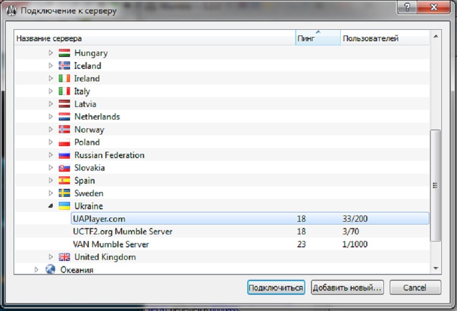Expand the Norway server list

(51, 129)
